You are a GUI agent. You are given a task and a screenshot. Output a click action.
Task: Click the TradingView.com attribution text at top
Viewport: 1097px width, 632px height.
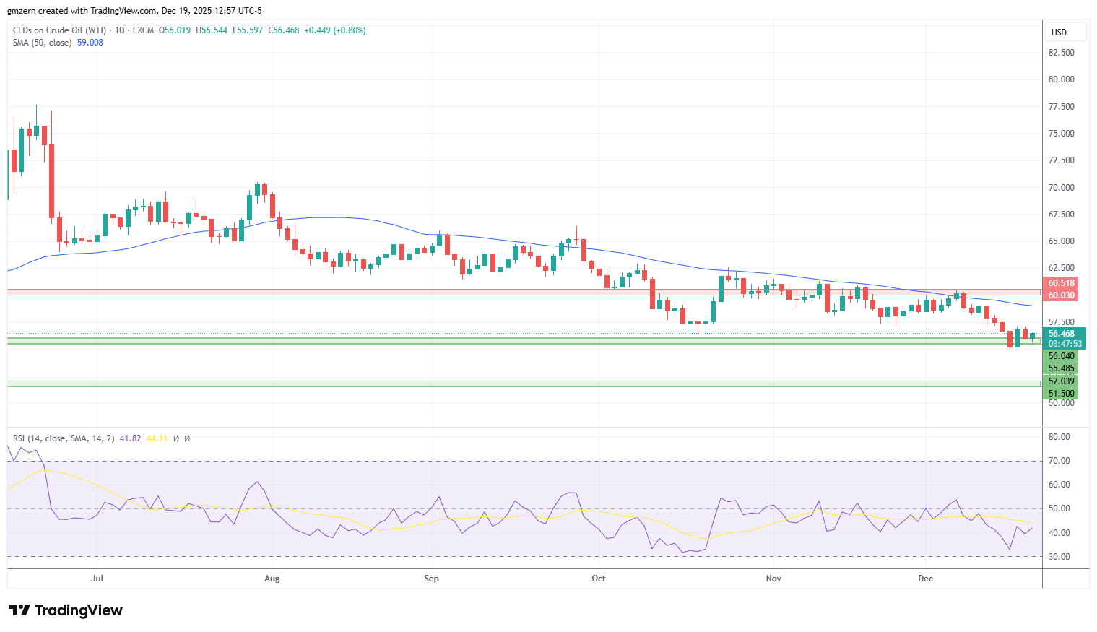pyautogui.click(x=122, y=11)
